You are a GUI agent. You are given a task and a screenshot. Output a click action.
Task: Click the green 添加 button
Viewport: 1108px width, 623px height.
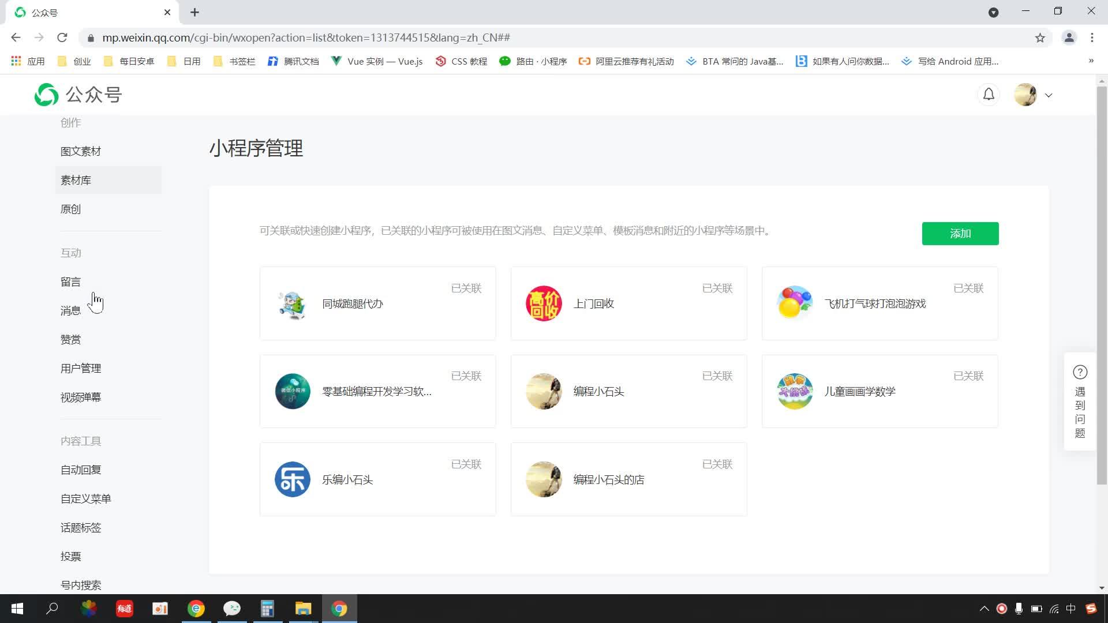coord(960,234)
